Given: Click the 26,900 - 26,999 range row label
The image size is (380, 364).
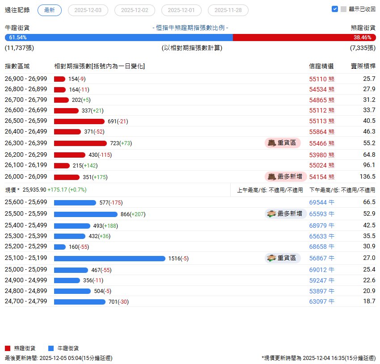Looking at the screenshot, I should click(26, 79).
